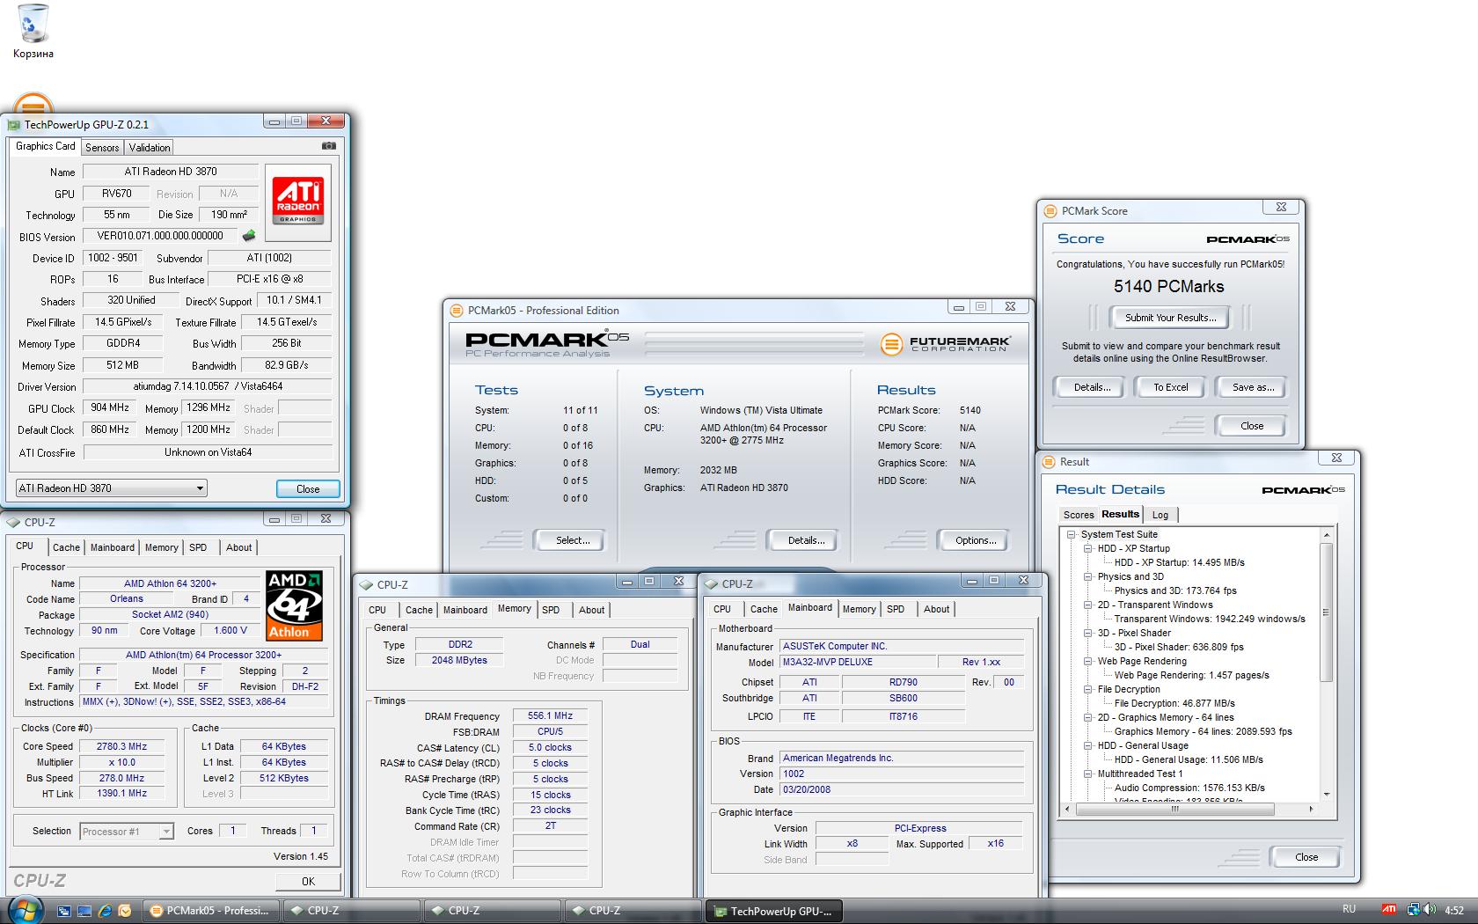Switch to the Validation tab in GPU-Z

150,148
